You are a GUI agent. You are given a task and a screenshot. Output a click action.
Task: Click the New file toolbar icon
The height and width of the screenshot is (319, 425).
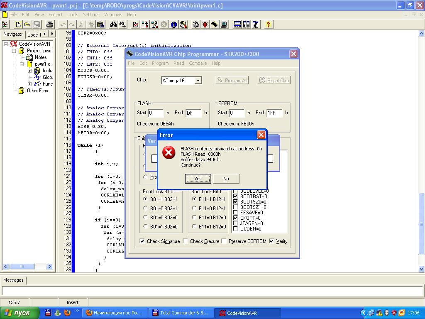point(18,25)
